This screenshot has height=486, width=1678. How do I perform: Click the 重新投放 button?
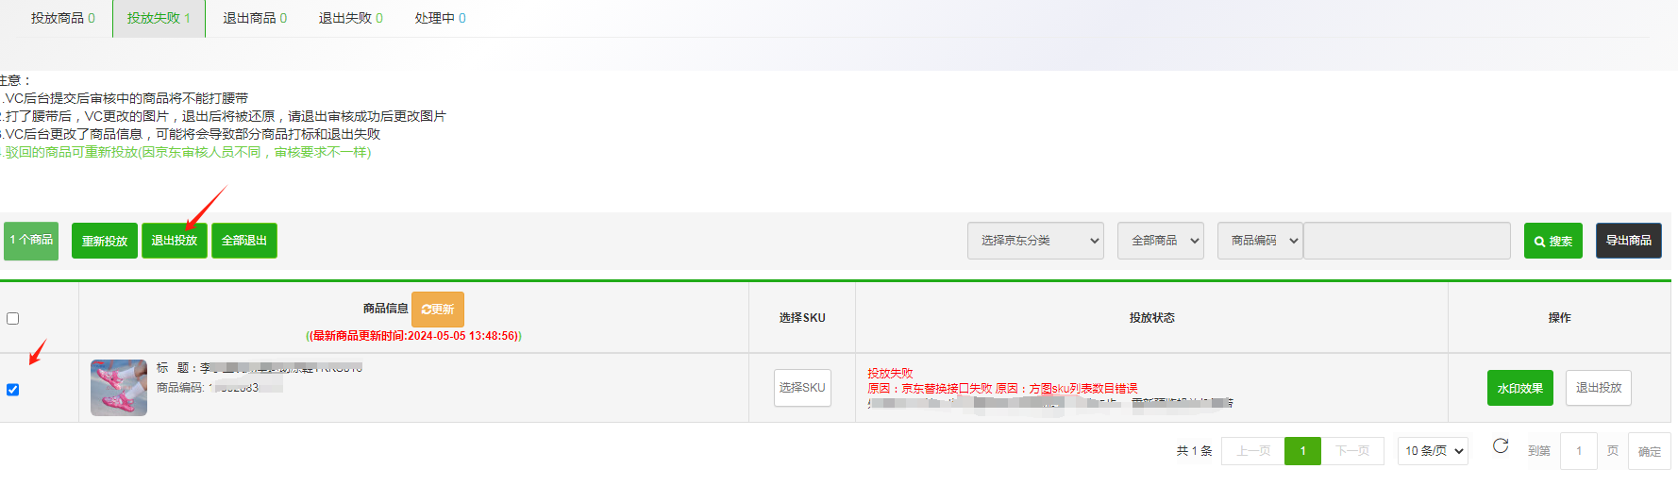pyautogui.click(x=105, y=241)
